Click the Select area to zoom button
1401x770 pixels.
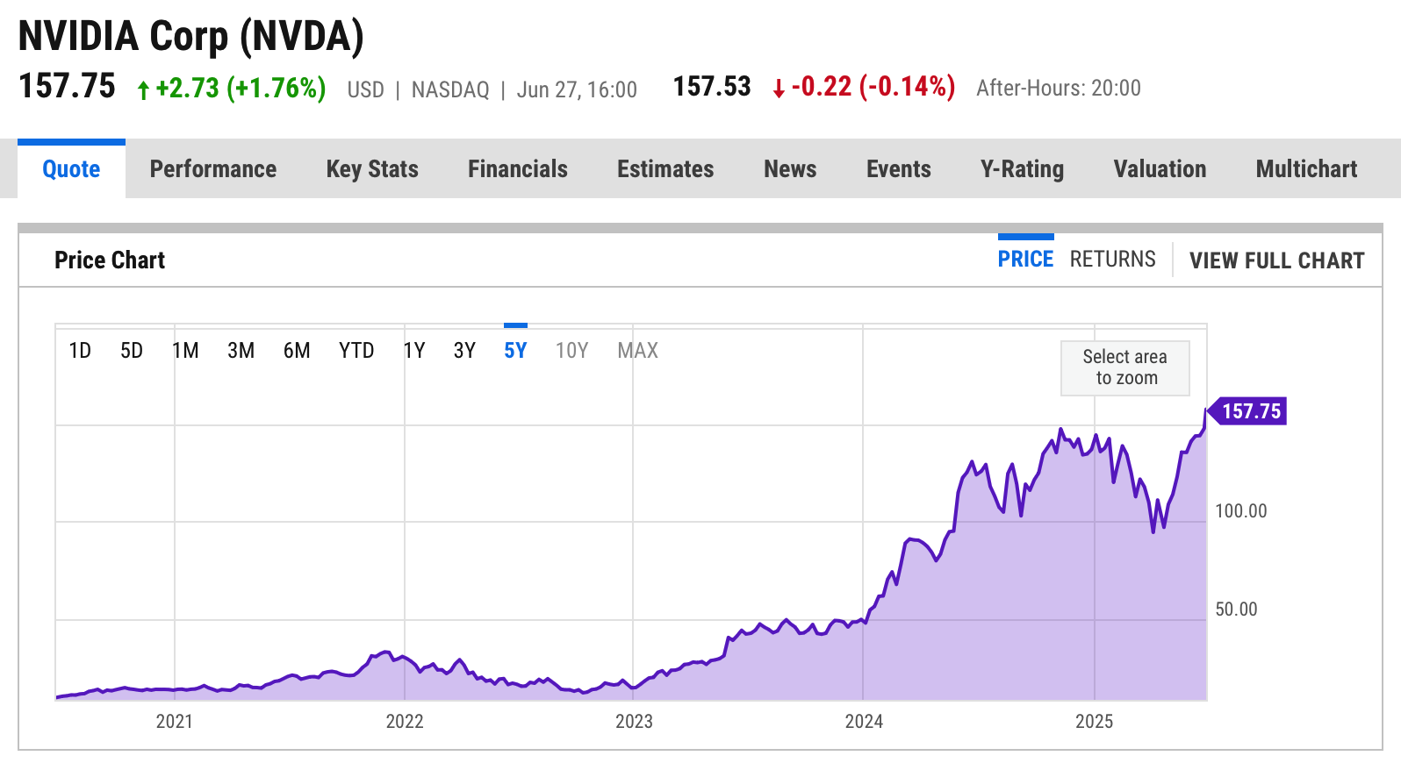click(x=1124, y=367)
